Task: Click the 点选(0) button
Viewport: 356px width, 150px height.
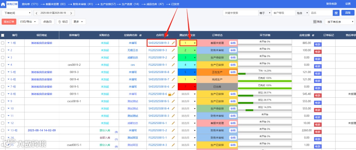Action: 47,22
